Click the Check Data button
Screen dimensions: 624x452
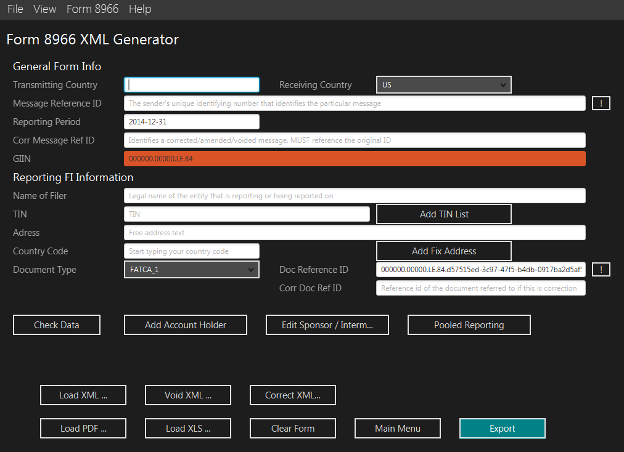tap(57, 325)
